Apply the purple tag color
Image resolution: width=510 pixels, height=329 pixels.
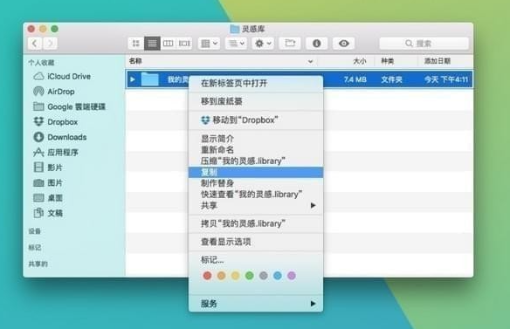(292, 276)
